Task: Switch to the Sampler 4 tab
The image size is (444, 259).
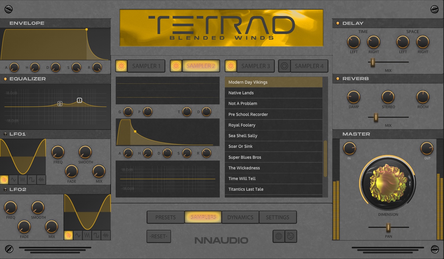Action: 309,66
